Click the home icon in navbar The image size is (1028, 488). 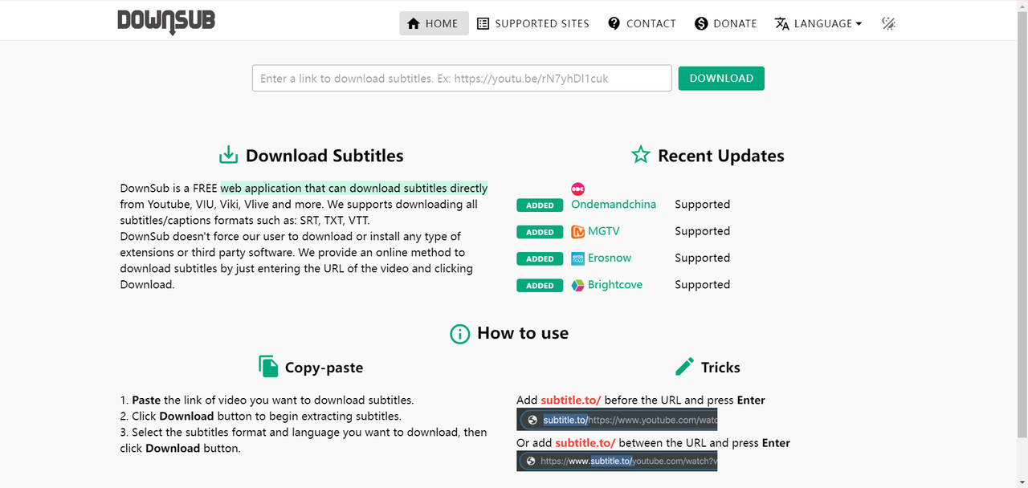coord(414,23)
